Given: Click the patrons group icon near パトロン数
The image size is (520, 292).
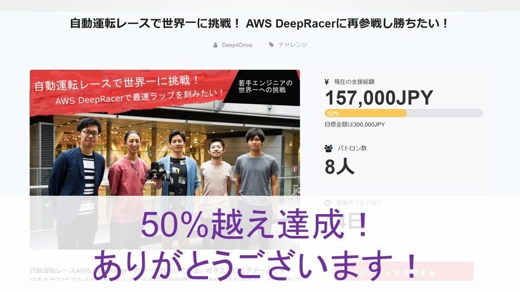Looking at the screenshot, I should coord(329,148).
